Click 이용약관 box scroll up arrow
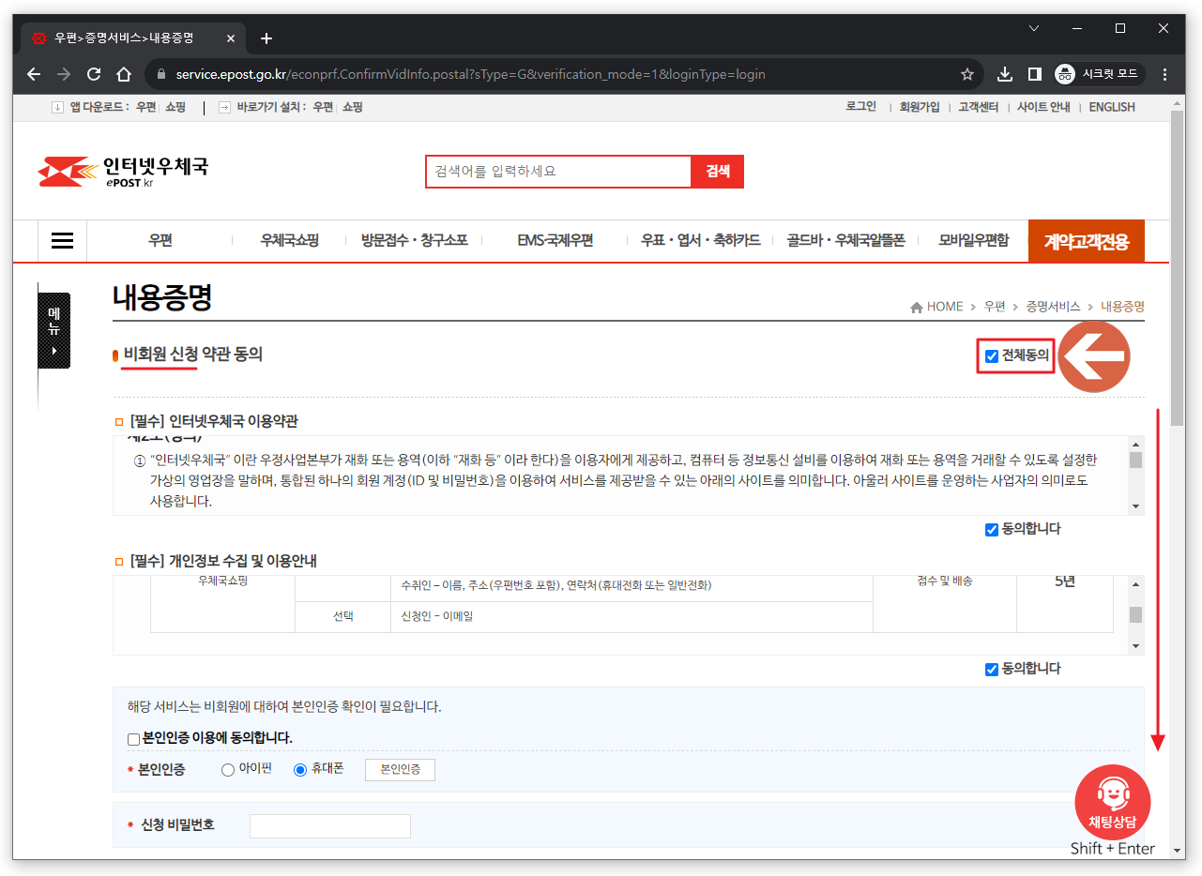 coord(1136,445)
